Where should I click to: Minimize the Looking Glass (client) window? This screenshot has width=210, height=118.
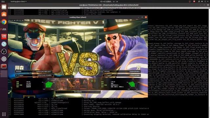coord(138,17)
